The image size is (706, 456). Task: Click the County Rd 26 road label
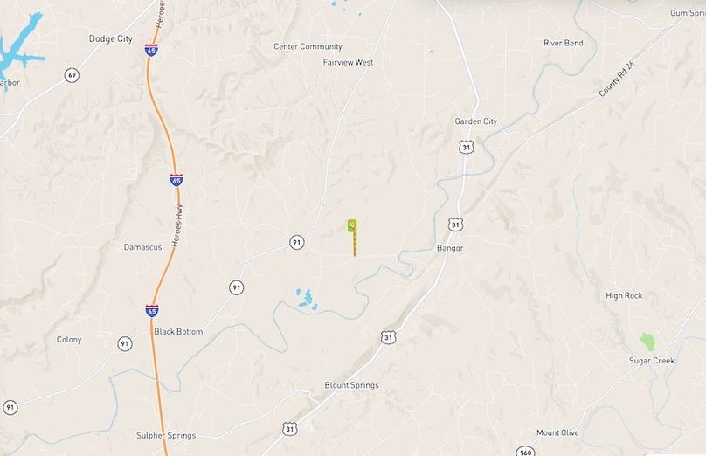click(616, 79)
